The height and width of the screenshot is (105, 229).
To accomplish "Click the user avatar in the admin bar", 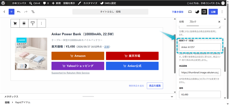I will tap(223, 3).
